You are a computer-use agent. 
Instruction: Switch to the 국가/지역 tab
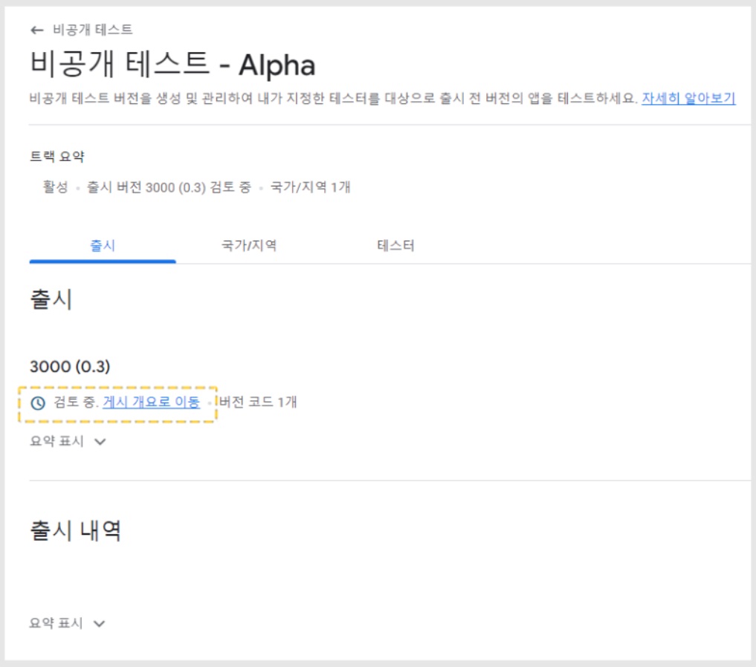click(x=249, y=246)
